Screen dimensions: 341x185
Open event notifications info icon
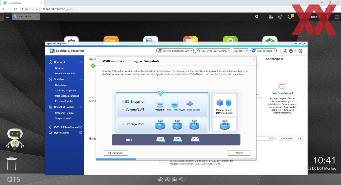click(x=290, y=17)
